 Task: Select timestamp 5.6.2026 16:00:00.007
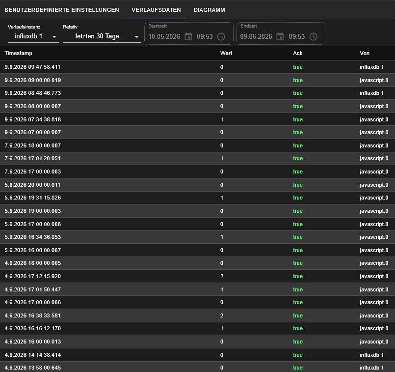33,250
